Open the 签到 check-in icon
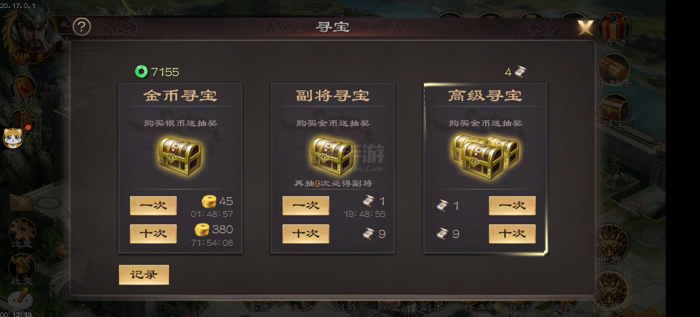This screenshot has width=700, height=317. pos(22,90)
